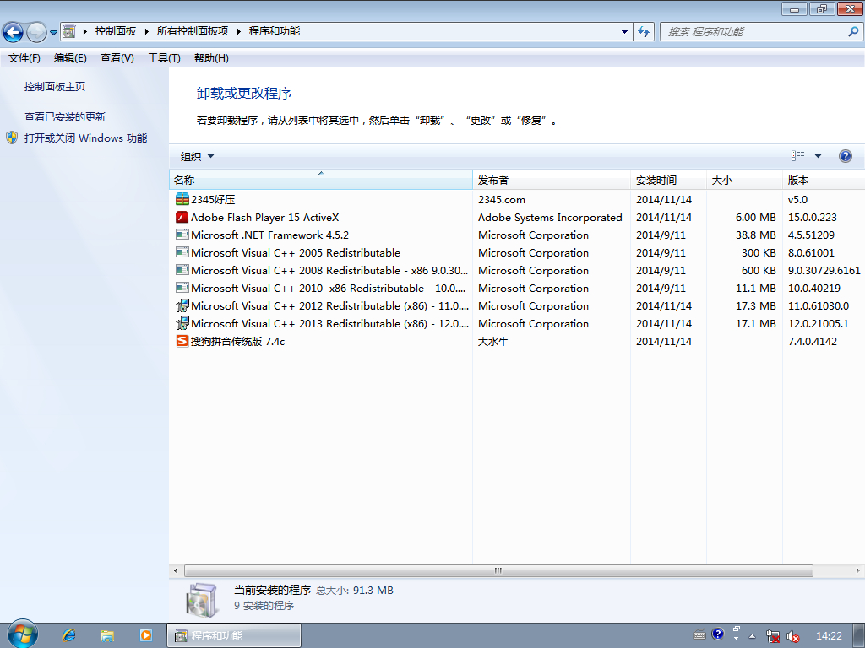Expand breadcrumb arrow before 控制面板

click(85, 31)
